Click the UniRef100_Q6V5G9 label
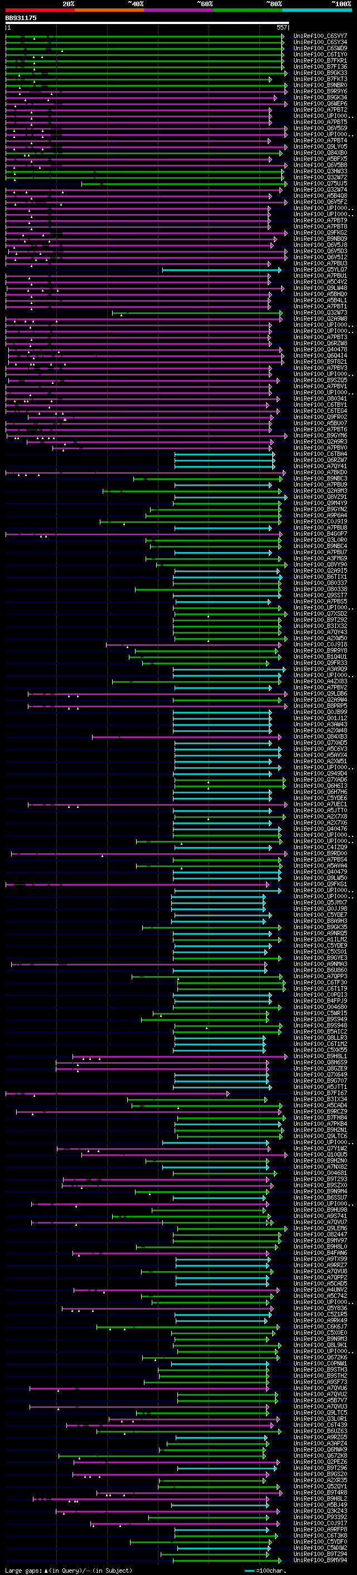357x1575 pixels. click(320, 129)
